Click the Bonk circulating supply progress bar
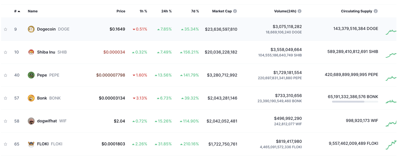404x162 pixels. [355, 102]
